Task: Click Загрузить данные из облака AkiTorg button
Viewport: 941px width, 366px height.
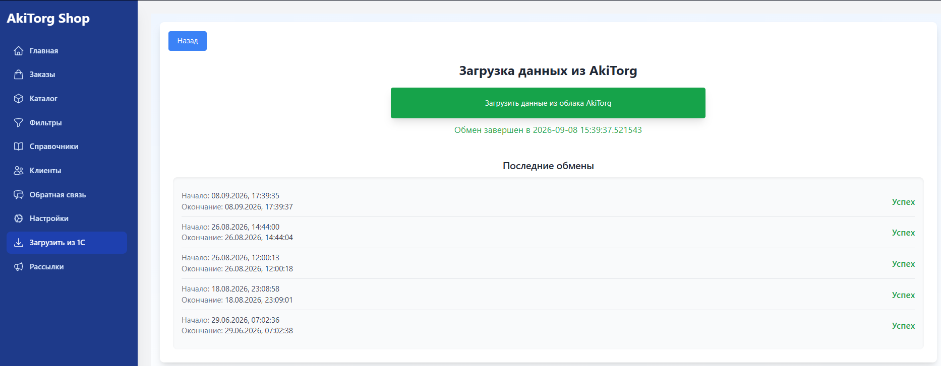Action: click(548, 103)
